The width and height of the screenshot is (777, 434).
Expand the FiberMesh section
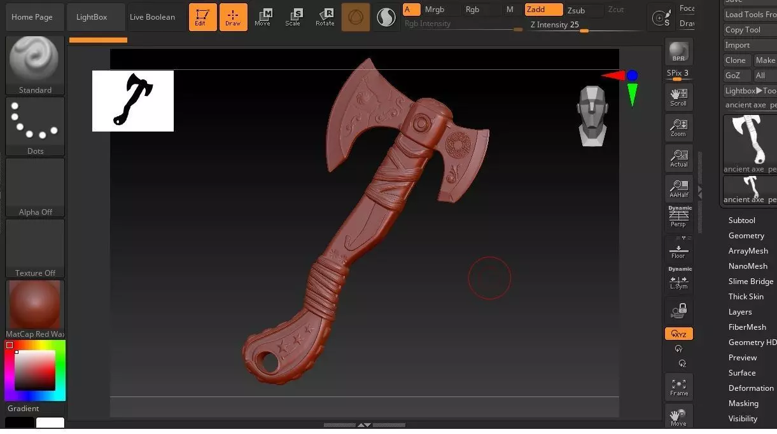[x=747, y=327]
